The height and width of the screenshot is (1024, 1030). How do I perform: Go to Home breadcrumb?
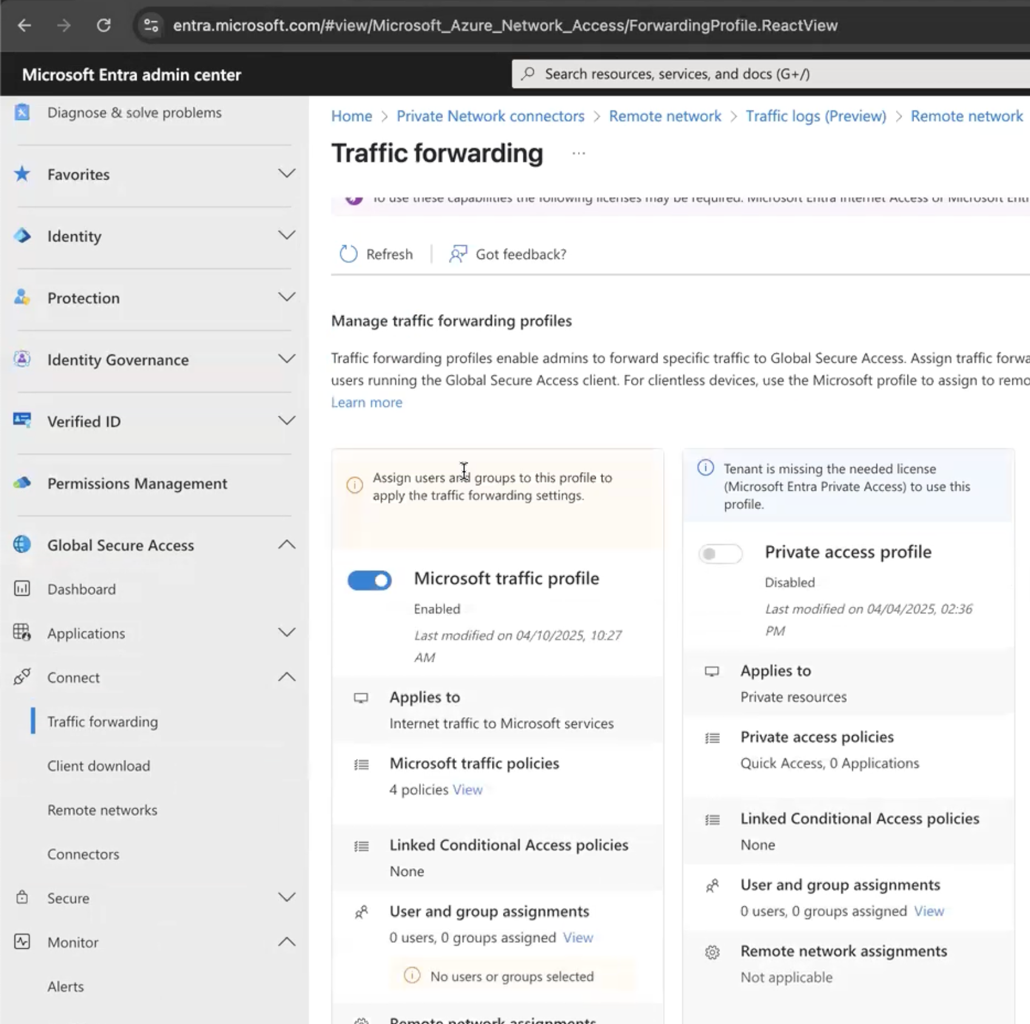pyautogui.click(x=352, y=116)
